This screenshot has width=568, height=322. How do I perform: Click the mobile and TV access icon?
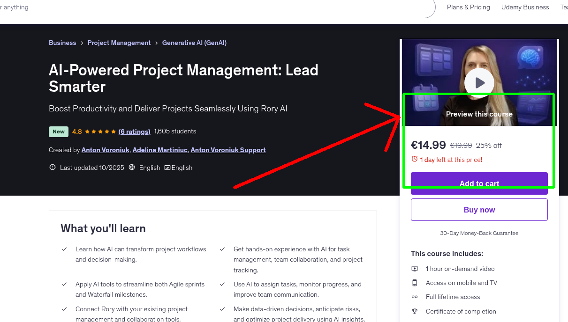pos(415,283)
